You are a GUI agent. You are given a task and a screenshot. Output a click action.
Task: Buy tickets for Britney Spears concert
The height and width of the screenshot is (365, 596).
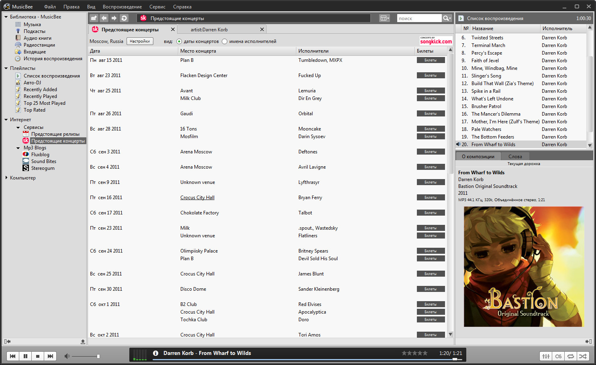click(431, 251)
